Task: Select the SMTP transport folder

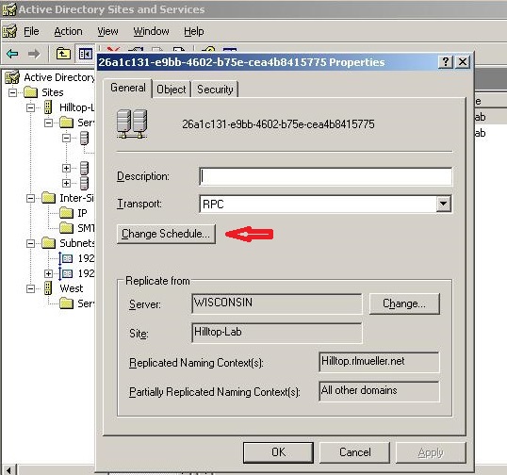Action: tap(66, 228)
